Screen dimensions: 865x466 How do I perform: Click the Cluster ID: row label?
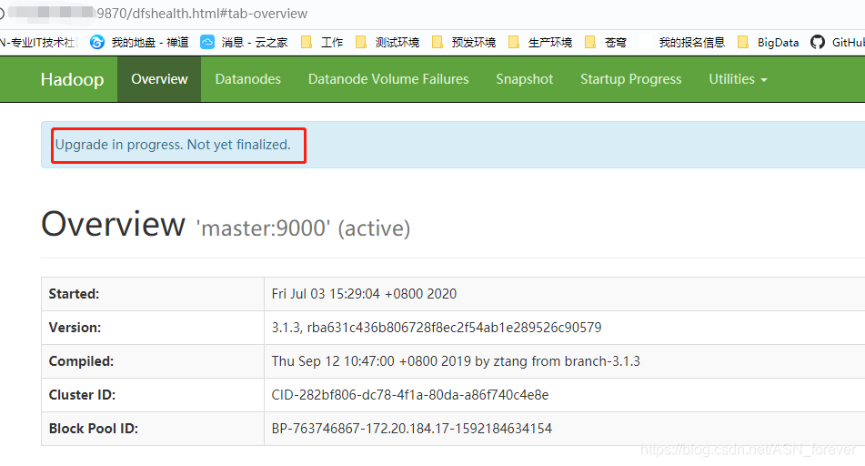click(82, 395)
